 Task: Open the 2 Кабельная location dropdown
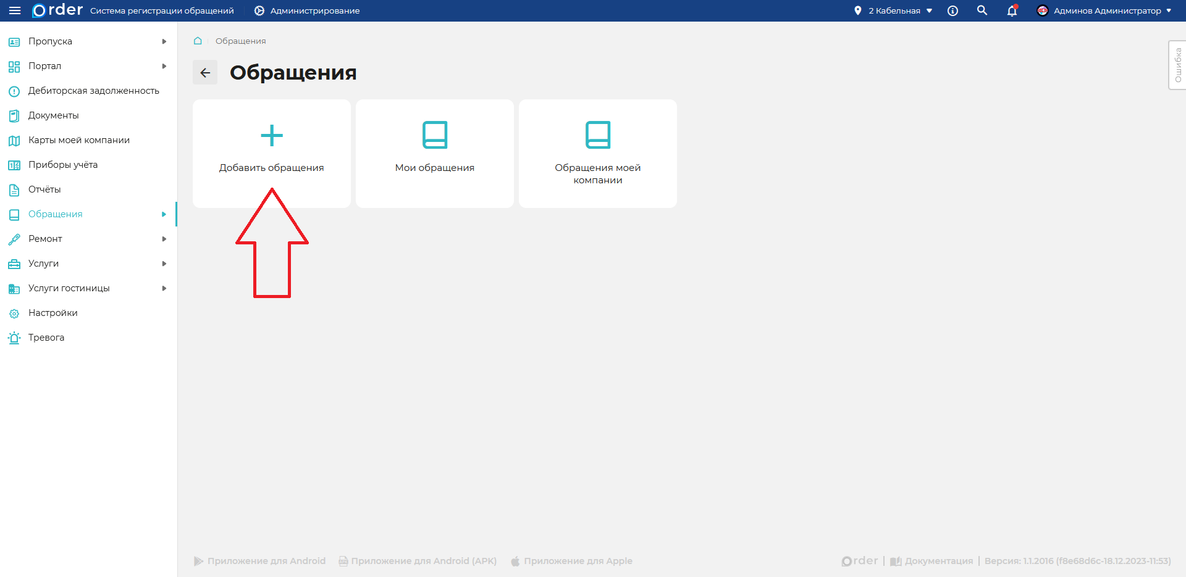point(894,10)
